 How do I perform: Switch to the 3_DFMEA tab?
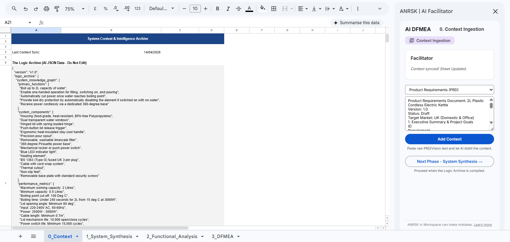[x=223, y=236]
